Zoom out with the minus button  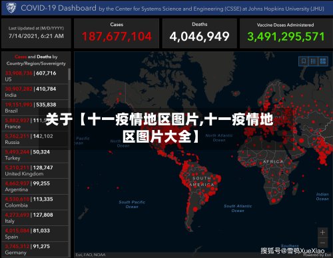pos(323,243)
